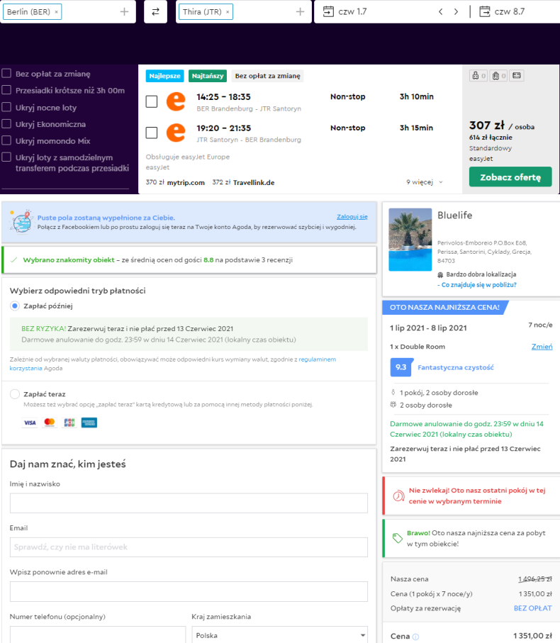Click the price info icon beside Cena
This screenshot has height=643, width=560.
pos(415,637)
